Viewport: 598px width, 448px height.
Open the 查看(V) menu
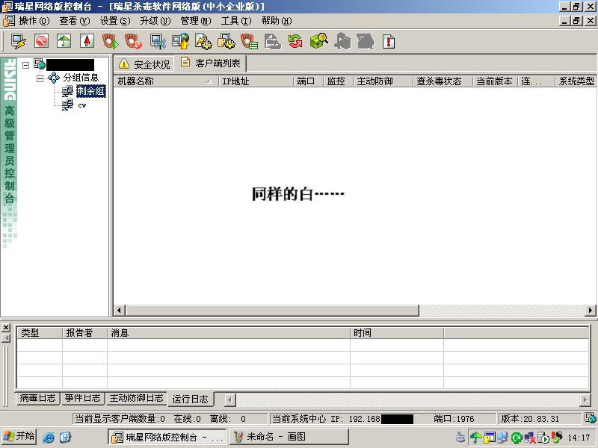point(74,21)
